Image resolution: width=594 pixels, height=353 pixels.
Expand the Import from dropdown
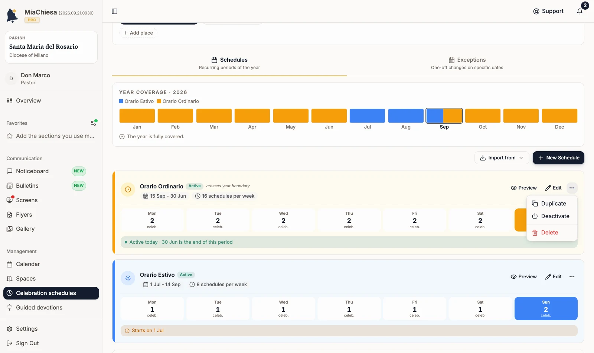[x=502, y=158]
